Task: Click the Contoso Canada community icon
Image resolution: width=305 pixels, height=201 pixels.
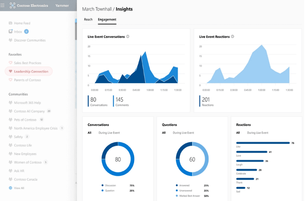Action: coord(11,179)
